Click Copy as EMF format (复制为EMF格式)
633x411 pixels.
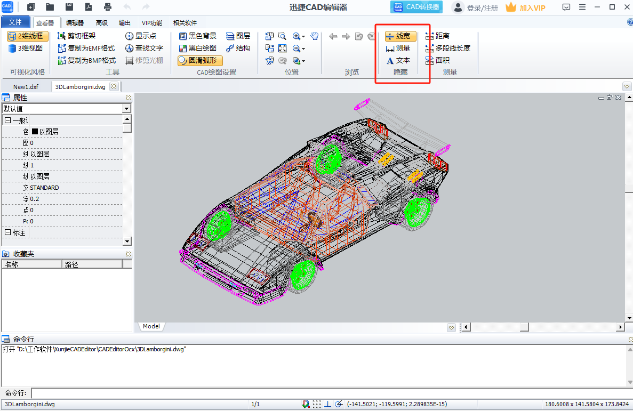click(86, 49)
